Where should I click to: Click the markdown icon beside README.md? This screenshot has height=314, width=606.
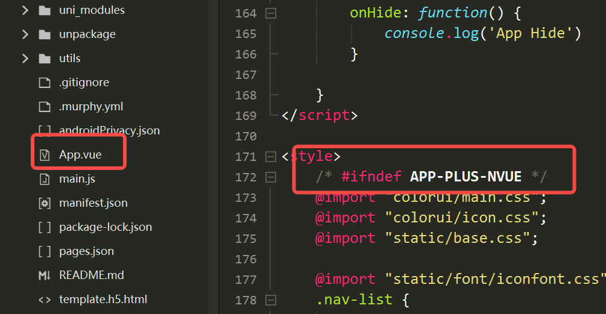pos(44,275)
